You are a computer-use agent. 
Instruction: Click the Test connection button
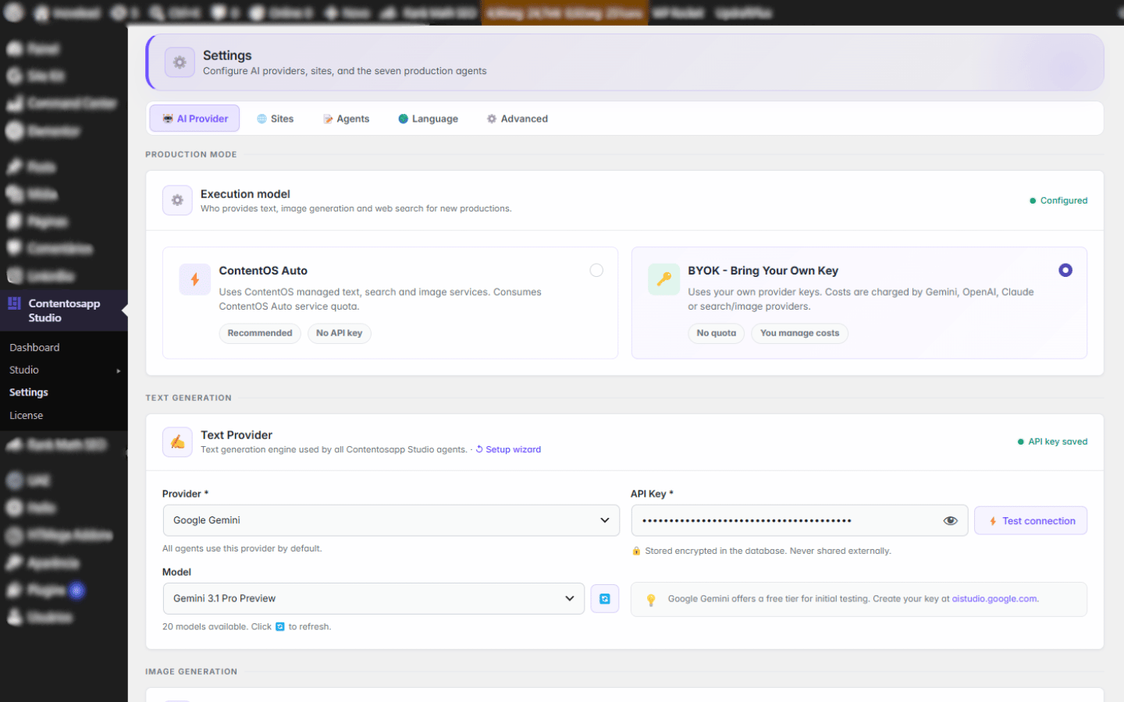pos(1030,520)
